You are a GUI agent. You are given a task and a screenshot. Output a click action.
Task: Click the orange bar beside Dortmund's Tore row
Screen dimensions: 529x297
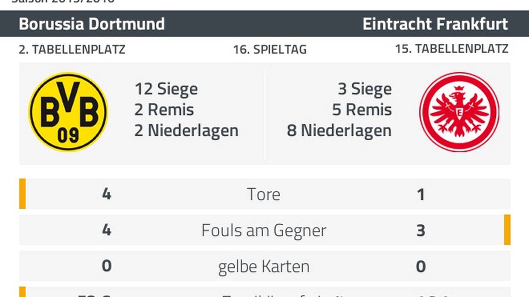coord(23,193)
